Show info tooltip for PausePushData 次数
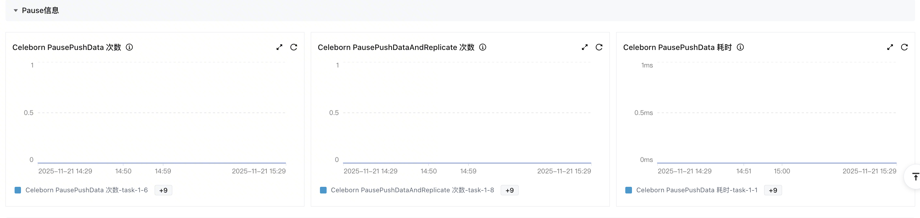920x218 pixels. pyautogui.click(x=129, y=47)
